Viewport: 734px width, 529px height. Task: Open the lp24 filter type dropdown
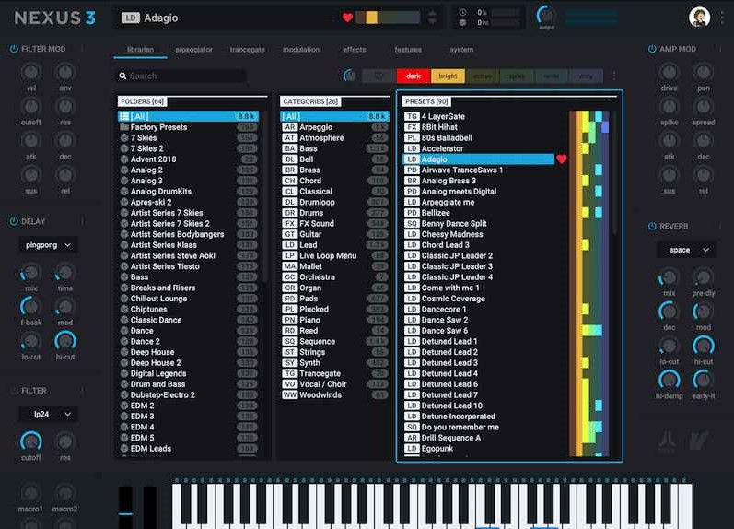pyautogui.click(x=48, y=414)
